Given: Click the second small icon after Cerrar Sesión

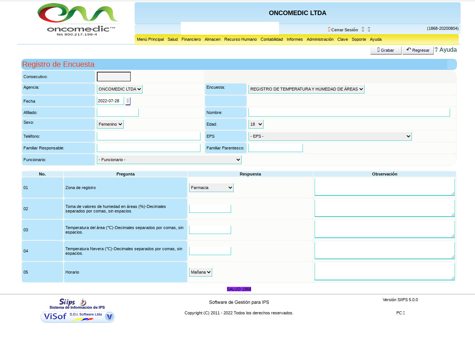Looking at the screenshot, I should (369, 29).
